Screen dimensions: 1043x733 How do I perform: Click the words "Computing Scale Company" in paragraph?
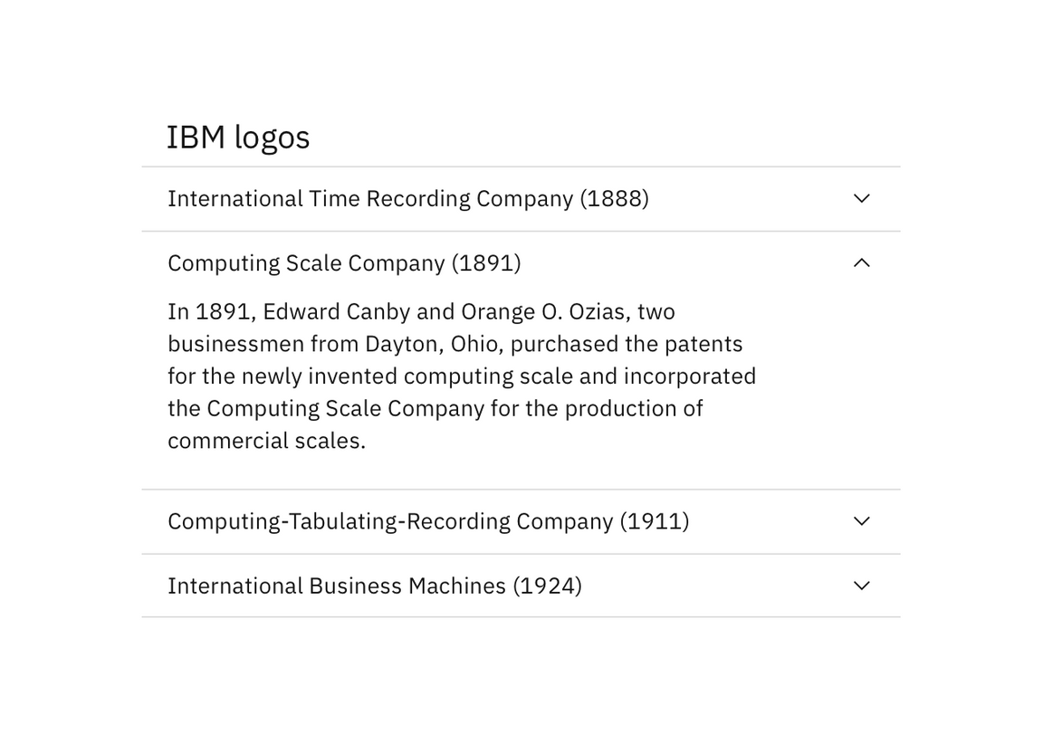pyautogui.click(x=345, y=408)
